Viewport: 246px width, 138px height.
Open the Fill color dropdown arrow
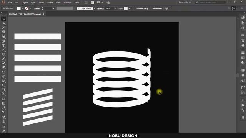click(22, 8)
